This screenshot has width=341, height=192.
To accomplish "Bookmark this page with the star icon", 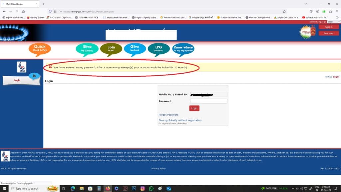I will click(x=284, y=12).
